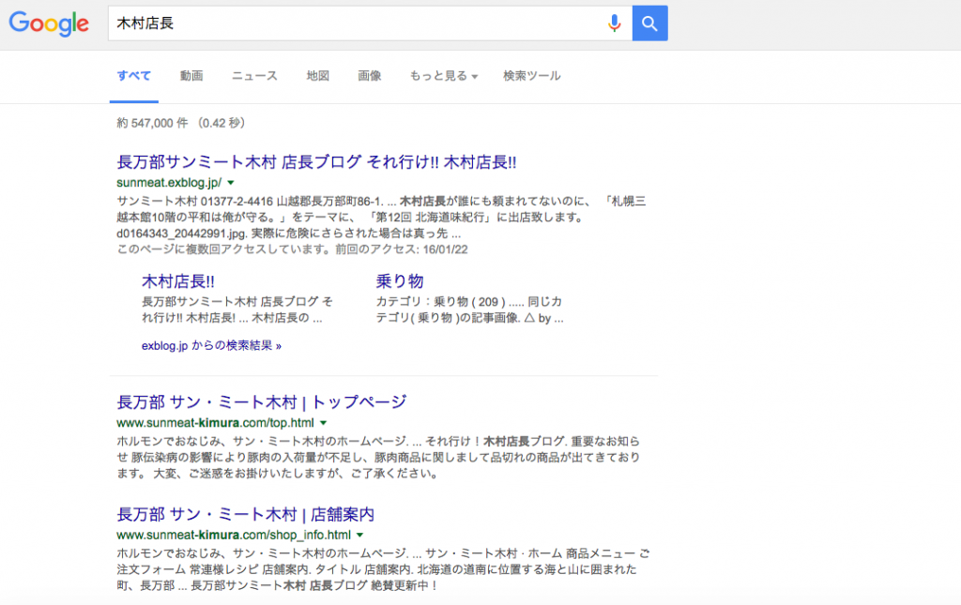This screenshot has width=961, height=605.
Task: Click the www.sunmeat-kimura.com/shop_info.html URL text
Action: pos(234,536)
